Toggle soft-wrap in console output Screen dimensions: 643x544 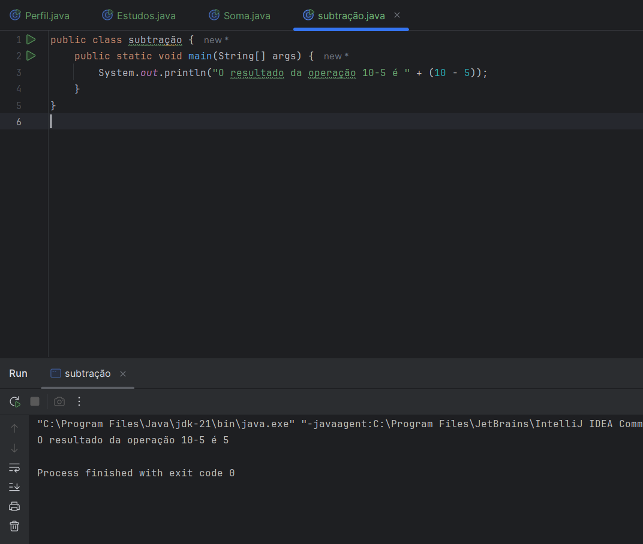(x=14, y=468)
